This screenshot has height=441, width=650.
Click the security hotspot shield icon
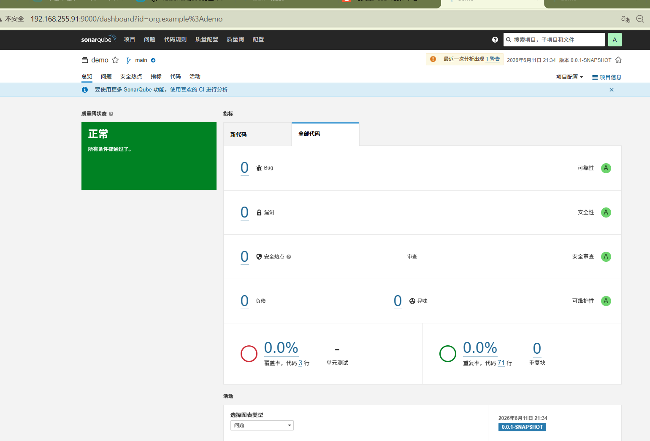click(x=259, y=257)
